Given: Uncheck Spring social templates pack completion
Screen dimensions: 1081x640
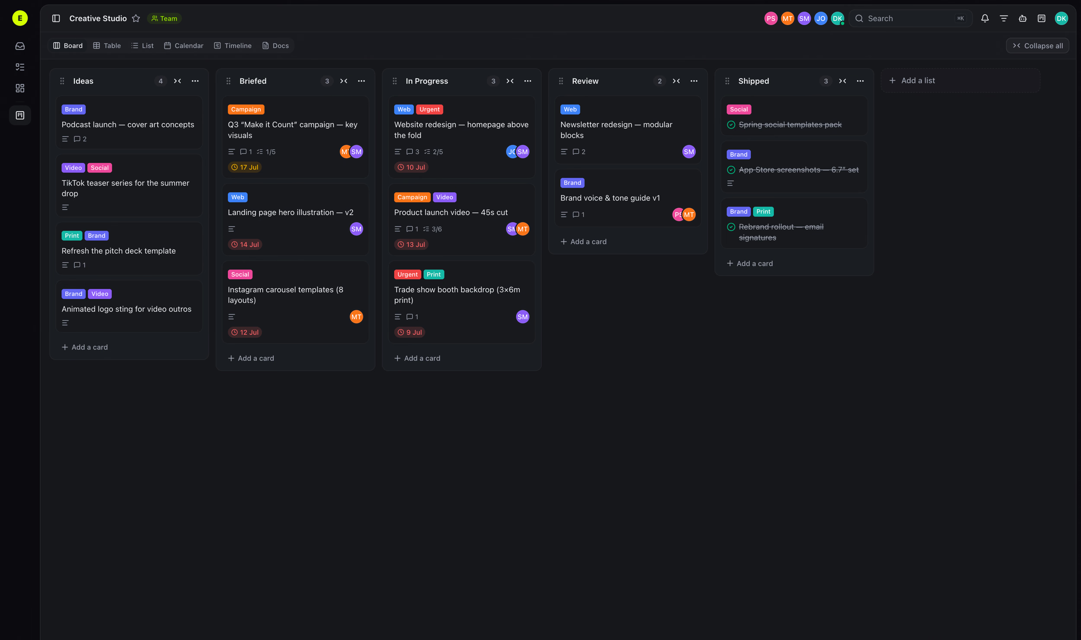Looking at the screenshot, I should (x=731, y=125).
